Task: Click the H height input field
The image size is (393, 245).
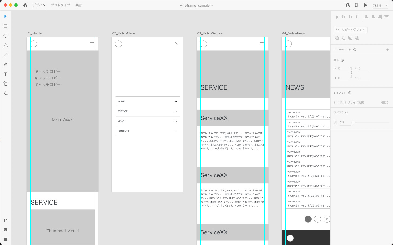Action: pos(344,78)
